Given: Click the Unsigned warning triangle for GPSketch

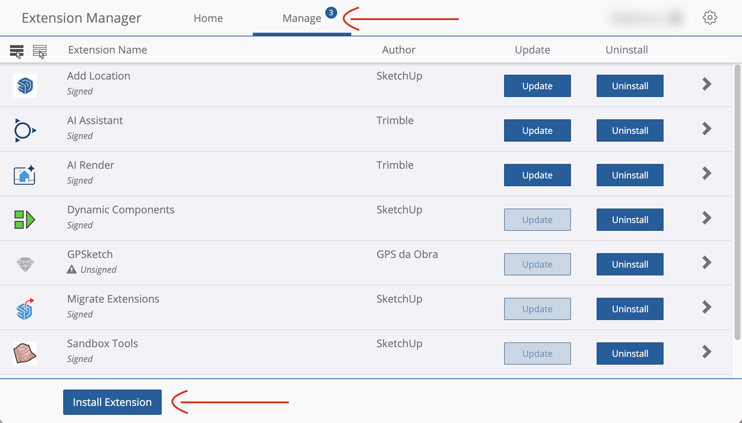Looking at the screenshot, I should 72,269.
